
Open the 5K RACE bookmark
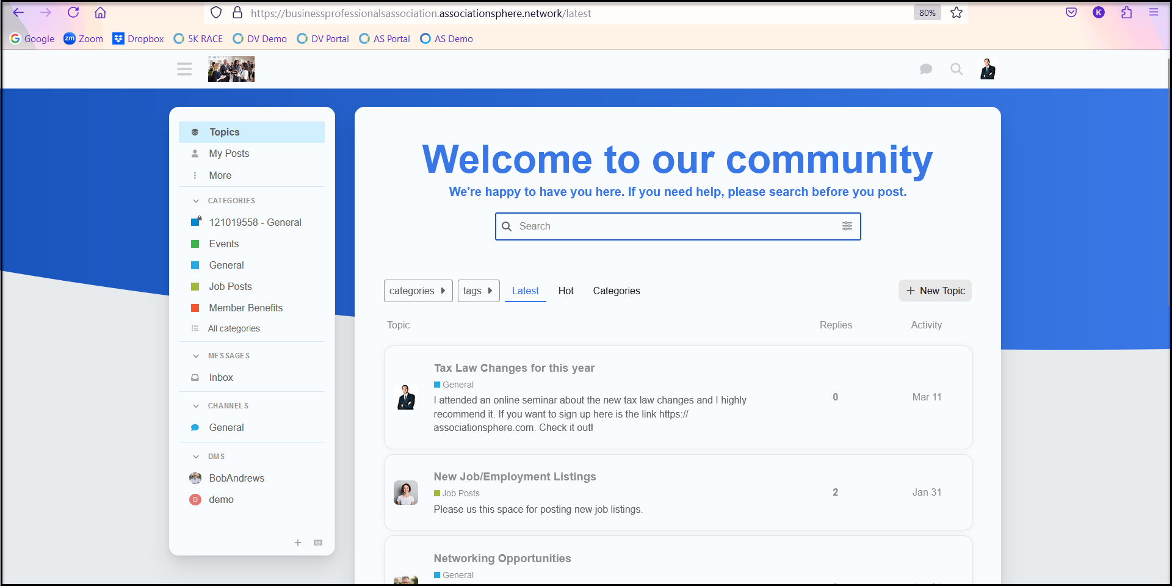pos(198,38)
